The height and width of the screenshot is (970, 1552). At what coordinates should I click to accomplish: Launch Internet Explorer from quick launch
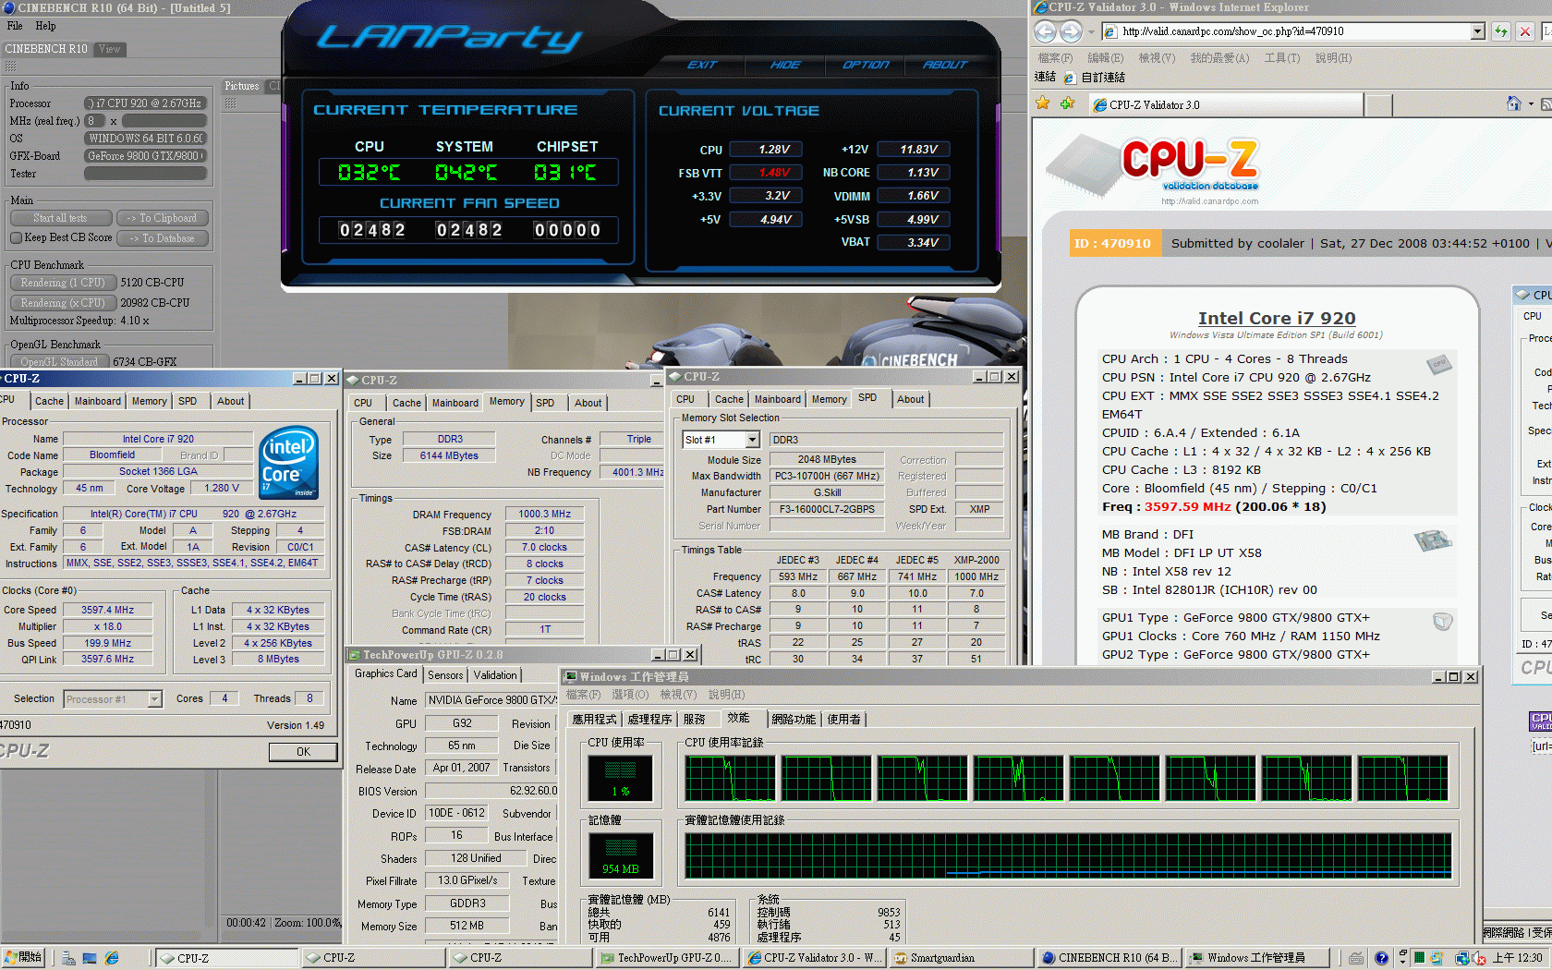[x=112, y=958]
